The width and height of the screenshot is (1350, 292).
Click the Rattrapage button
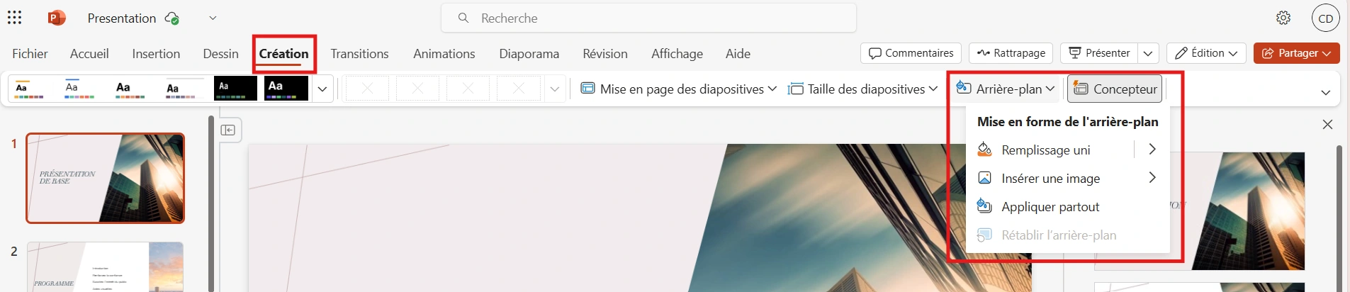point(1011,53)
